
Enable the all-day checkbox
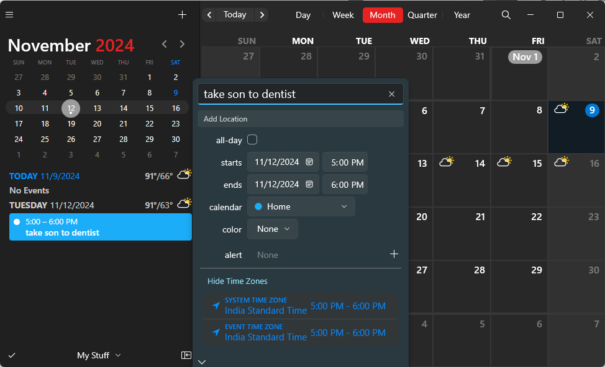[x=252, y=139]
